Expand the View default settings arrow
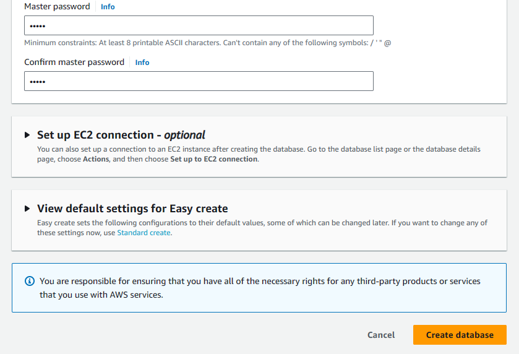The image size is (519, 354). 27,209
